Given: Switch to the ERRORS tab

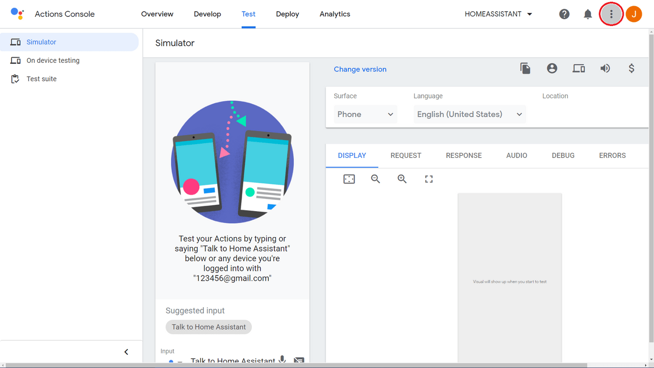Looking at the screenshot, I should (x=612, y=155).
